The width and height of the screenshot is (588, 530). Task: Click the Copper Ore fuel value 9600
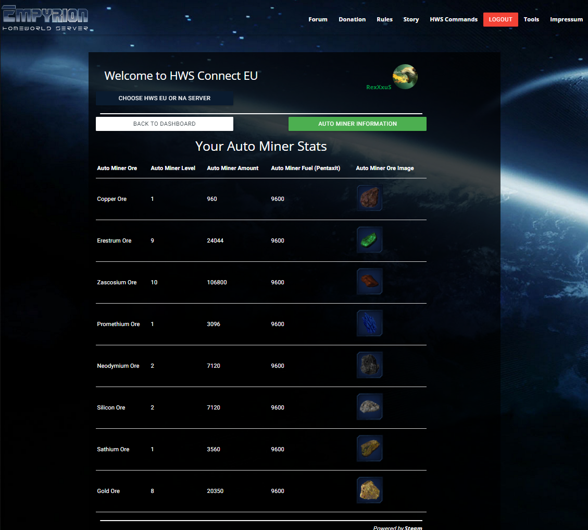278,199
